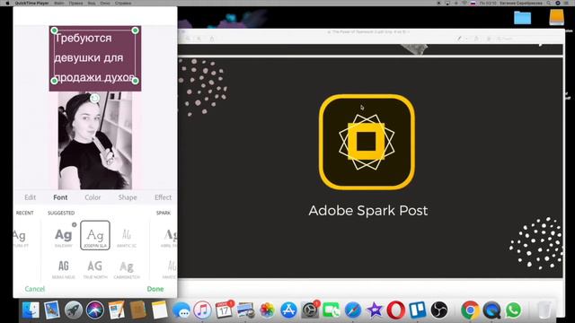Viewport: 575px width, 323px height.
Task: Select the text 'Требуются девушки для продажи духов'
Action: pos(94,57)
